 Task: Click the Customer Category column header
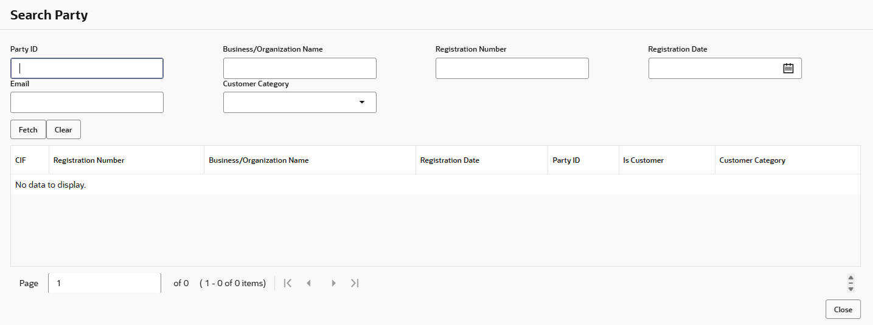(752, 160)
